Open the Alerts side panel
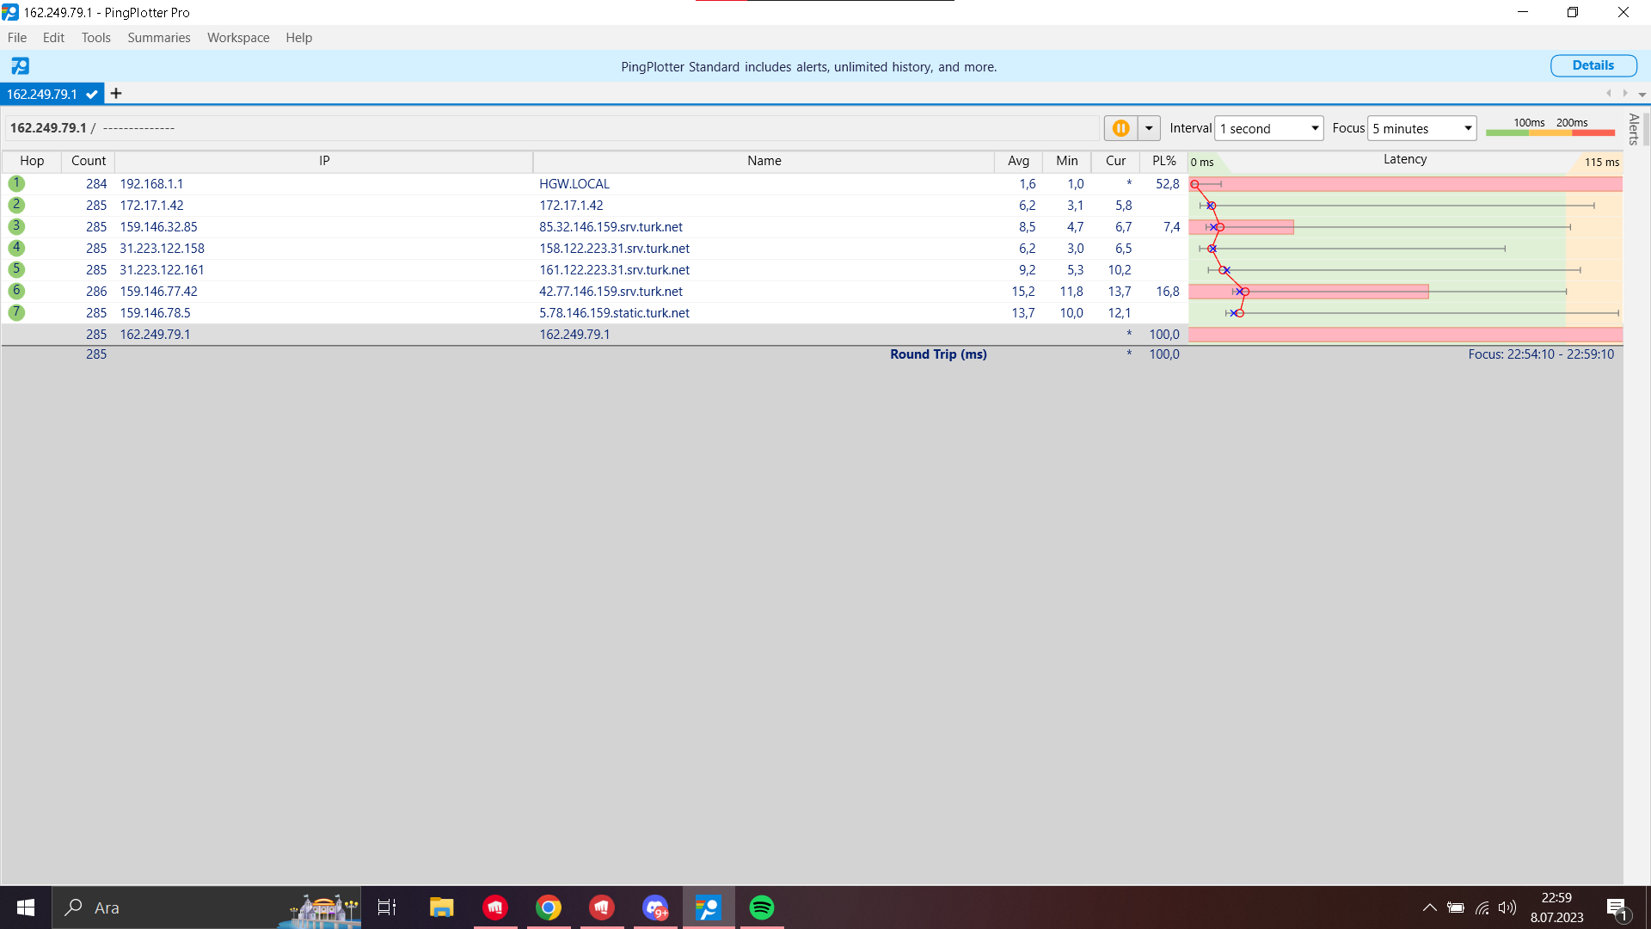This screenshot has height=929, width=1651. coord(1634,129)
